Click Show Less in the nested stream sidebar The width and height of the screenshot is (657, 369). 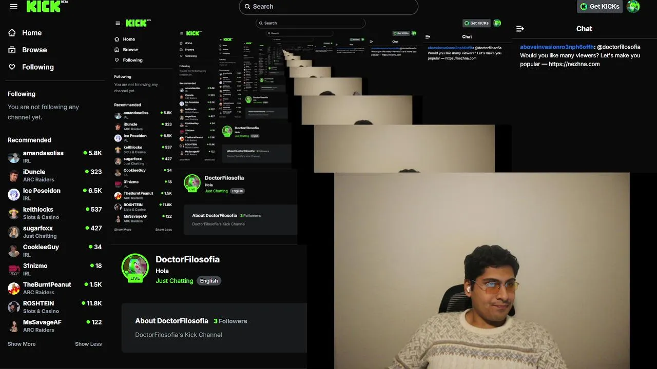coord(164,230)
